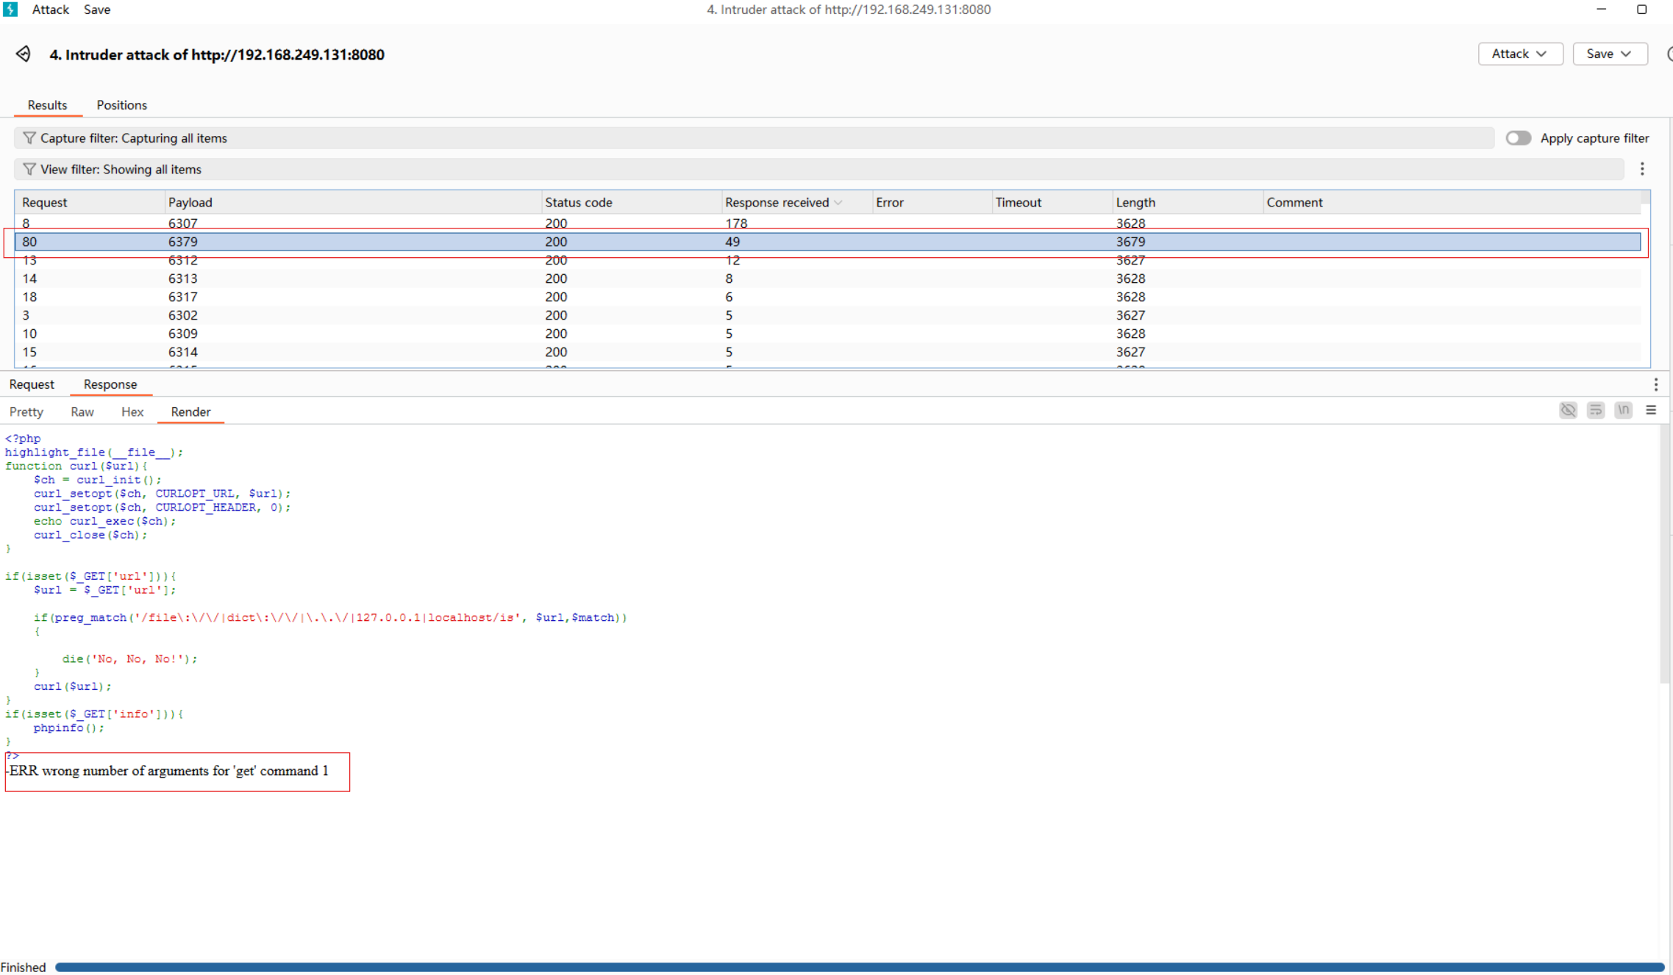The height and width of the screenshot is (975, 1673).
Task: Switch to the Positions tab
Action: point(121,105)
